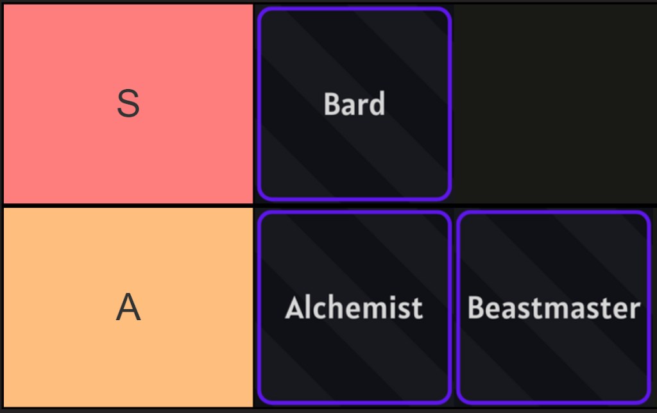The width and height of the screenshot is (657, 413).
Task: Choose Bard from the tier list
Action: (x=354, y=103)
